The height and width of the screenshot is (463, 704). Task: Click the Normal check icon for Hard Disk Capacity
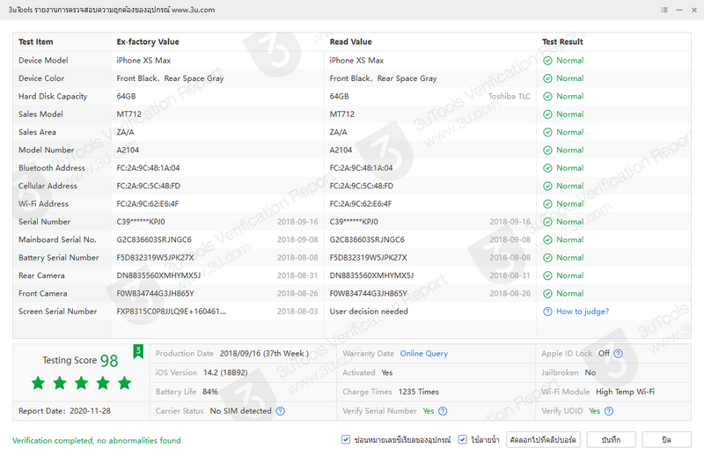547,97
